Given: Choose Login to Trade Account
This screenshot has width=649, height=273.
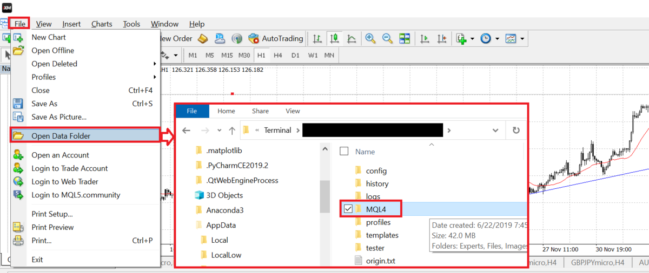Looking at the screenshot, I should (x=85, y=168).
